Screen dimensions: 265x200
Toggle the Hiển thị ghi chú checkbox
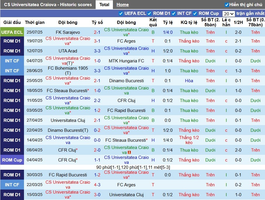227,5
